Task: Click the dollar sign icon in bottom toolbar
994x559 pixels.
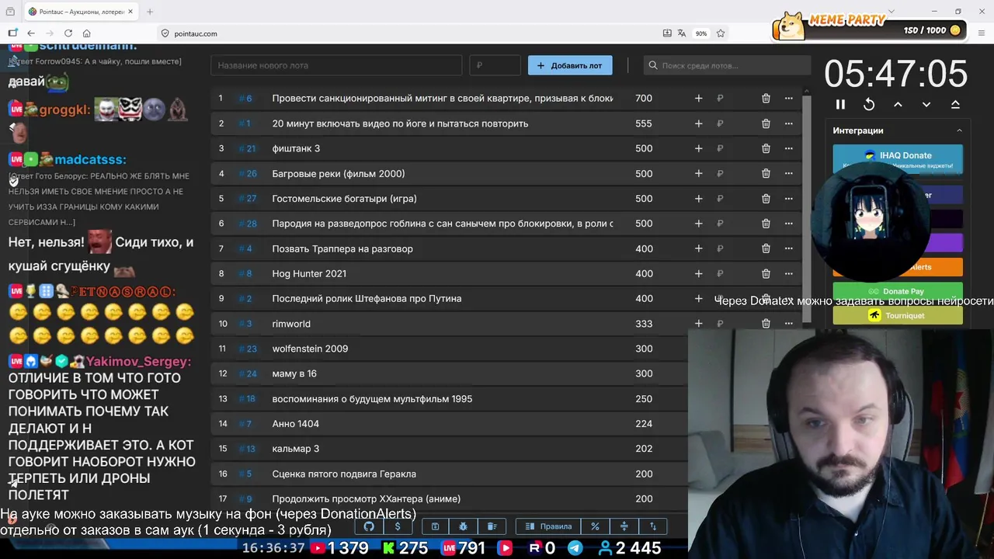Action: click(x=398, y=526)
